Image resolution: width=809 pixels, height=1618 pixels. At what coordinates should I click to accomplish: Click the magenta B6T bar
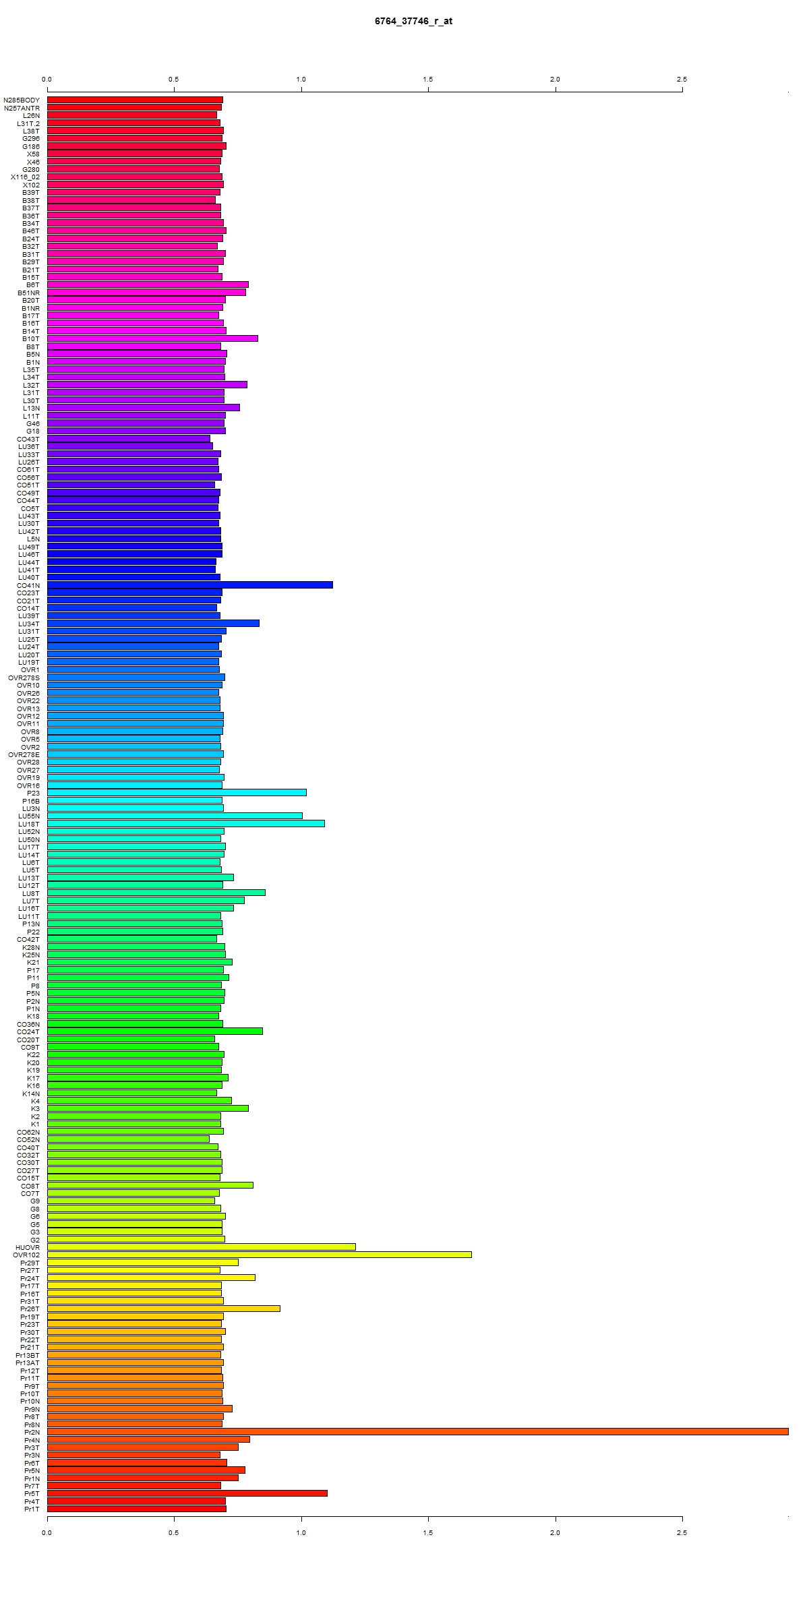coord(148,284)
